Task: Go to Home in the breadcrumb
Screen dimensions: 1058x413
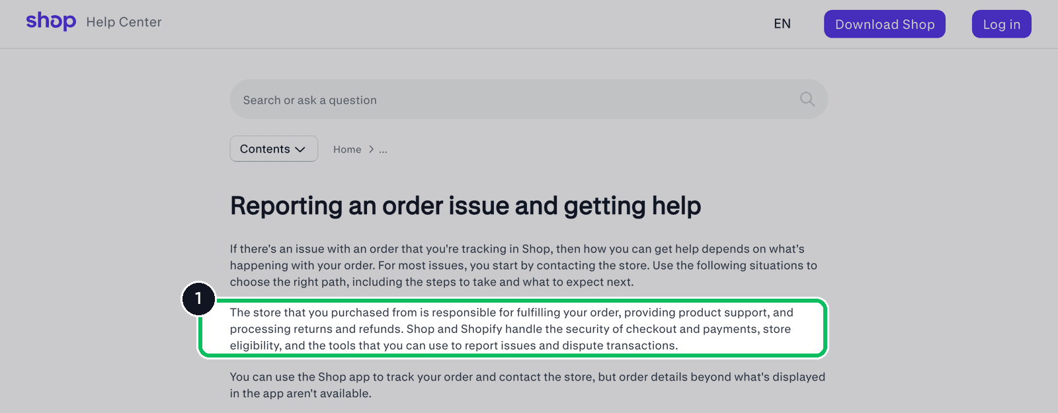Action: click(347, 149)
